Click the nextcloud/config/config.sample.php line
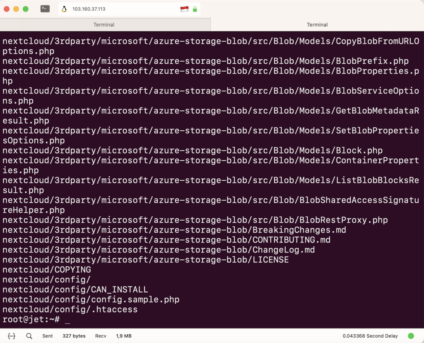The width and height of the screenshot is (424, 343). [x=91, y=300]
